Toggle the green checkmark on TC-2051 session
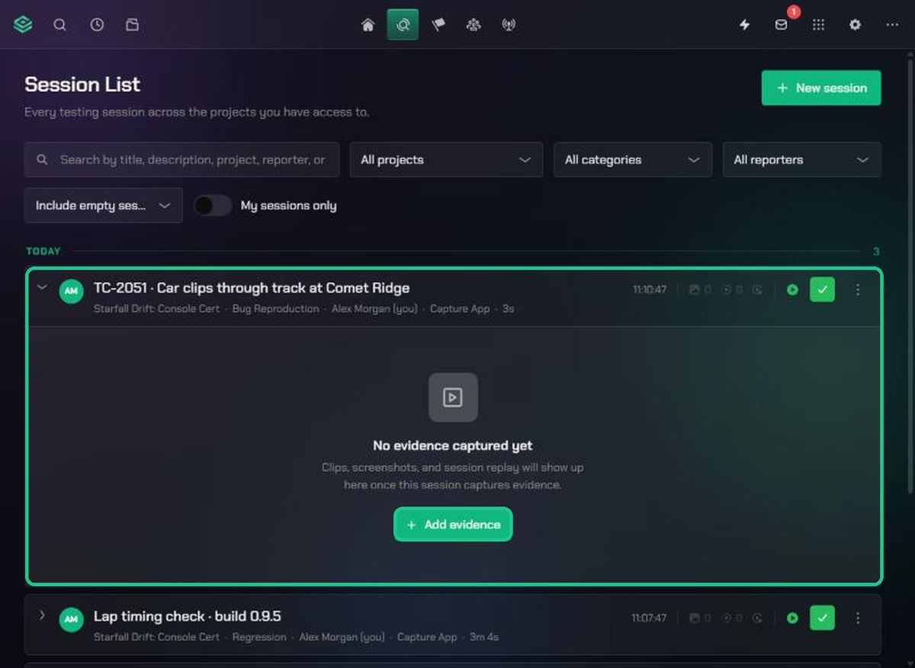Image resolution: width=915 pixels, height=668 pixels. 822,290
